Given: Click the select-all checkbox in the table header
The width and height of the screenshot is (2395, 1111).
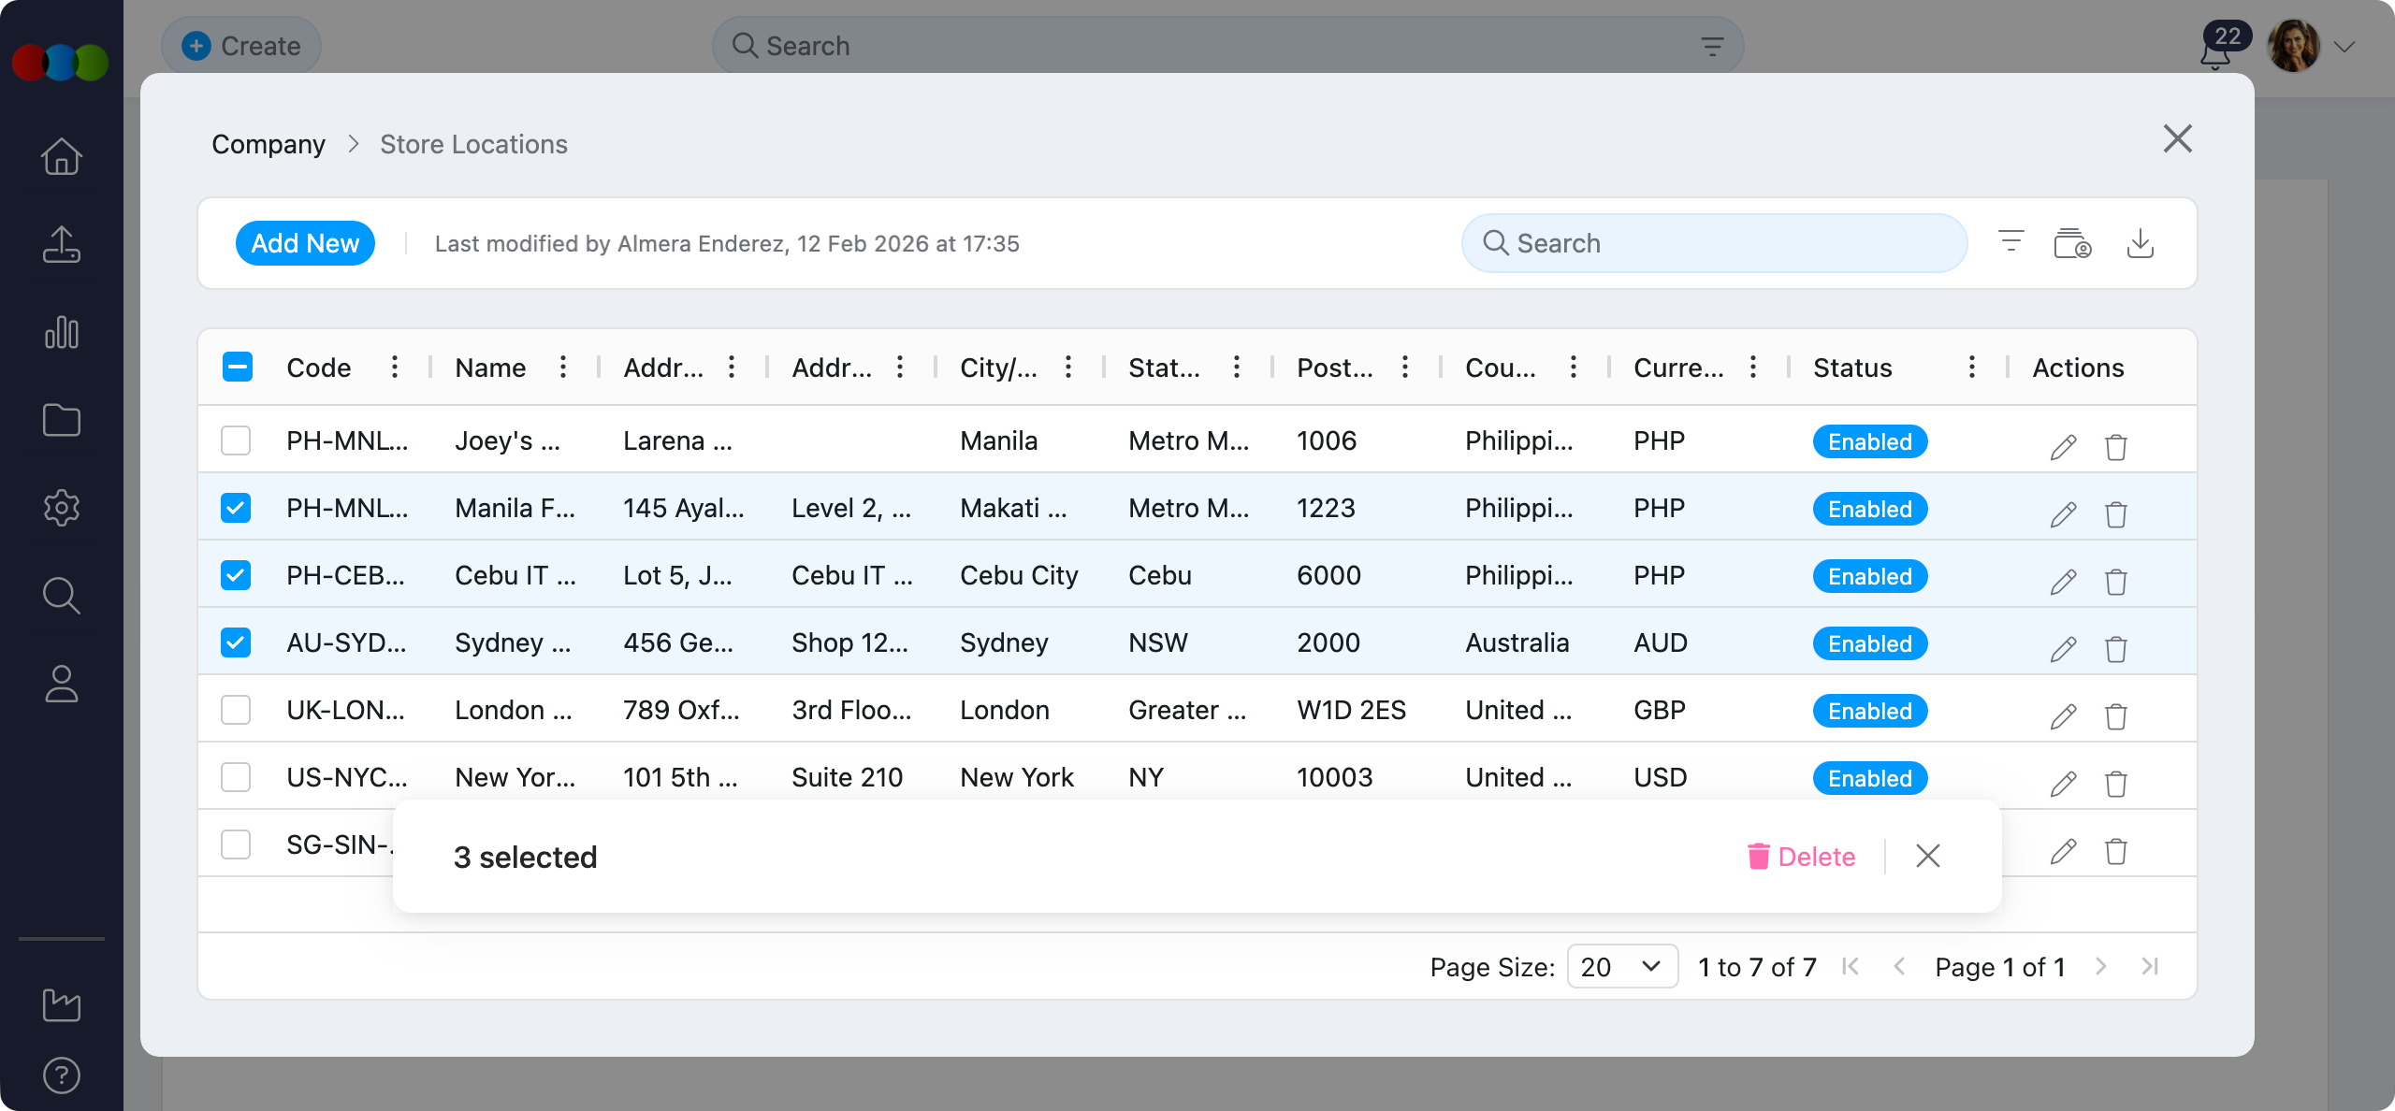Looking at the screenshot, I should (236, 367).
